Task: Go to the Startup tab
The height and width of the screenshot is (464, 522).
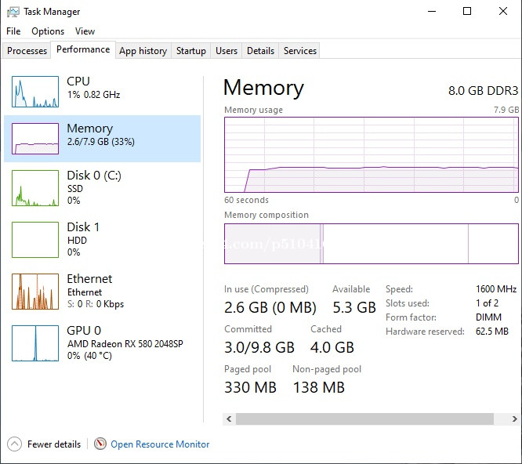Action: coord(191,51)
